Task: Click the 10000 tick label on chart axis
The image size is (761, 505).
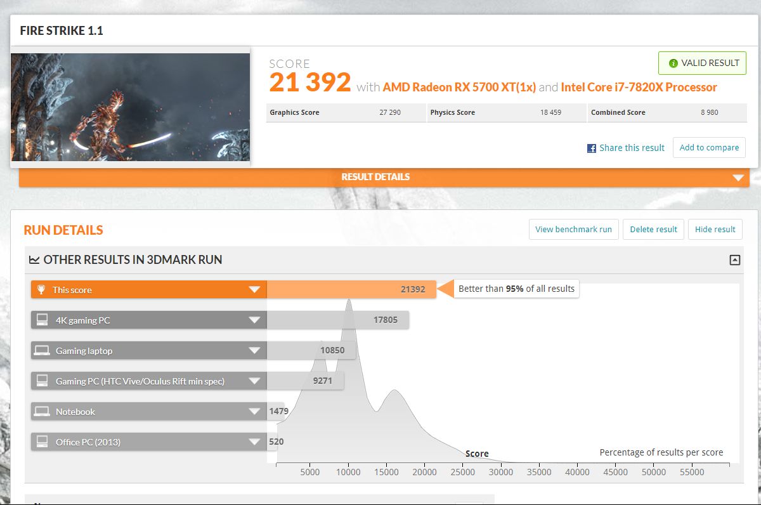Action: click(x=348, y=472)
